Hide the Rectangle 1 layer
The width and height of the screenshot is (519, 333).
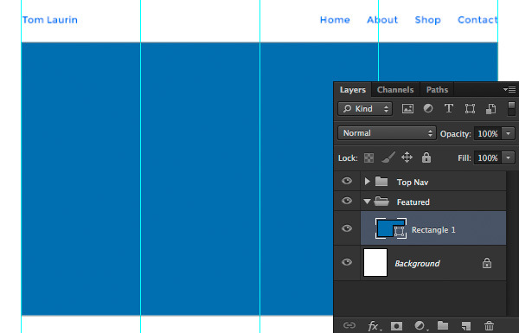pos(347,228)
